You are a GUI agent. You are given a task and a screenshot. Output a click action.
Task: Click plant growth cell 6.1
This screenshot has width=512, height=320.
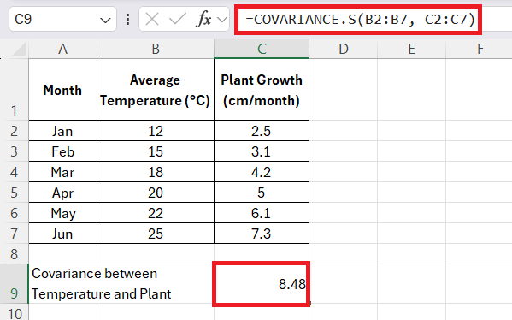coord(262,213)
